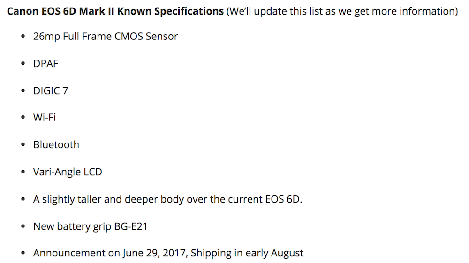The width and height of the screenshot is (469, 263).
Task: Select the 'New battery grip BG-E21' text
Action: pyautogui.click(x=91, y=226)
